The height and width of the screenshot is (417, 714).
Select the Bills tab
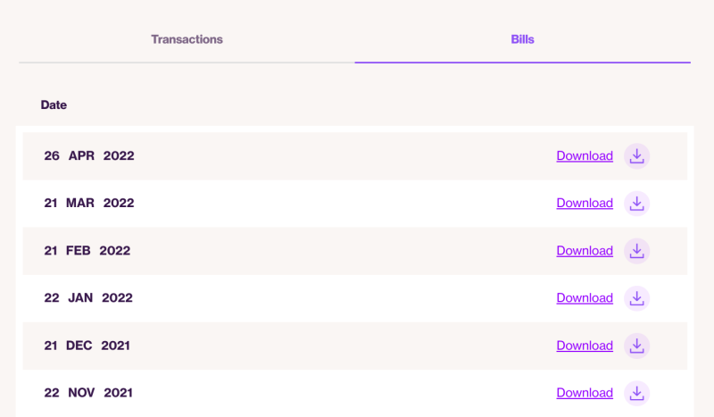click(522, 39)
